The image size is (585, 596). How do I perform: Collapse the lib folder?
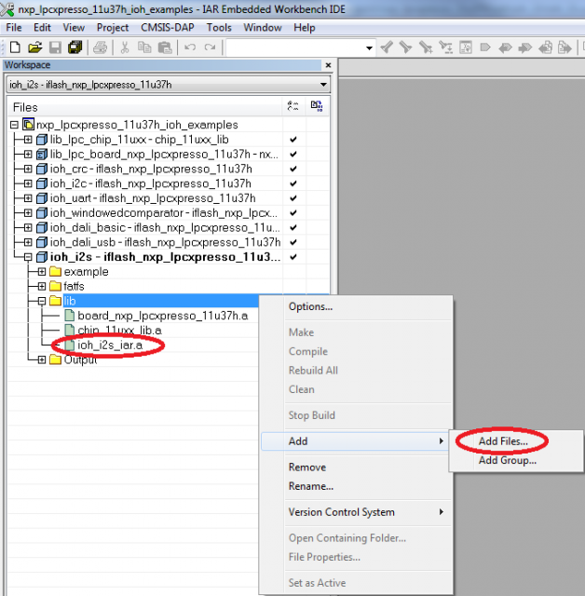click(42, 301)
